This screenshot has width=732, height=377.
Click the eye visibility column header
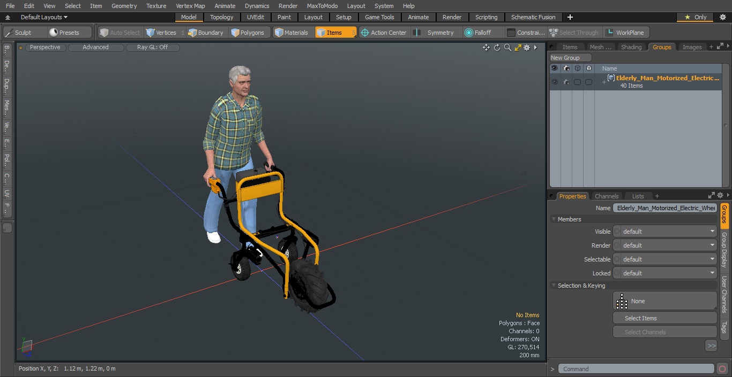click(x=554, y=68)
